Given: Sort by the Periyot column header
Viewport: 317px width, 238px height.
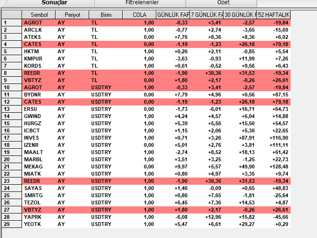Looking at the screenshot, I should (72, 15).
